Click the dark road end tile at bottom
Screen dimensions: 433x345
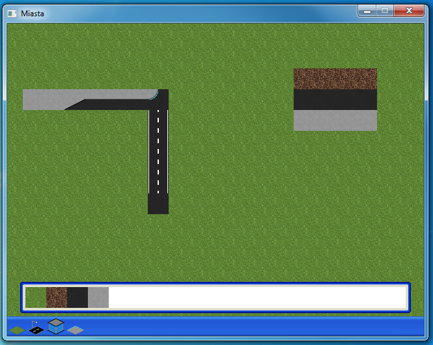point(158,204)
